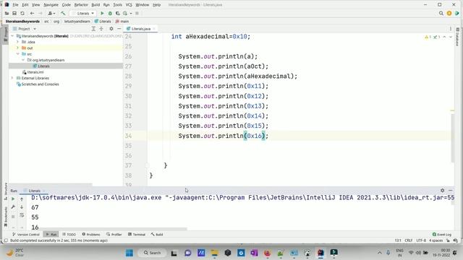Start debugging with the Debug bug icon

click(110, 13)
